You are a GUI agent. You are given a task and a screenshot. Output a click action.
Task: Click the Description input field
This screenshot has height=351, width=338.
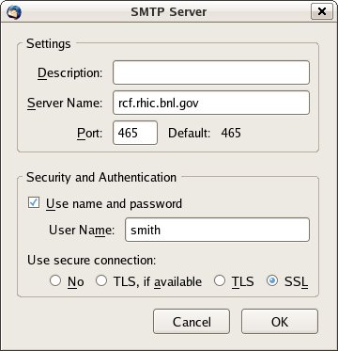211,72
